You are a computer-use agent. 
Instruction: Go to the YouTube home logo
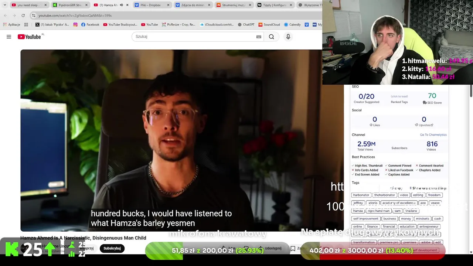[x=29, y=37]
